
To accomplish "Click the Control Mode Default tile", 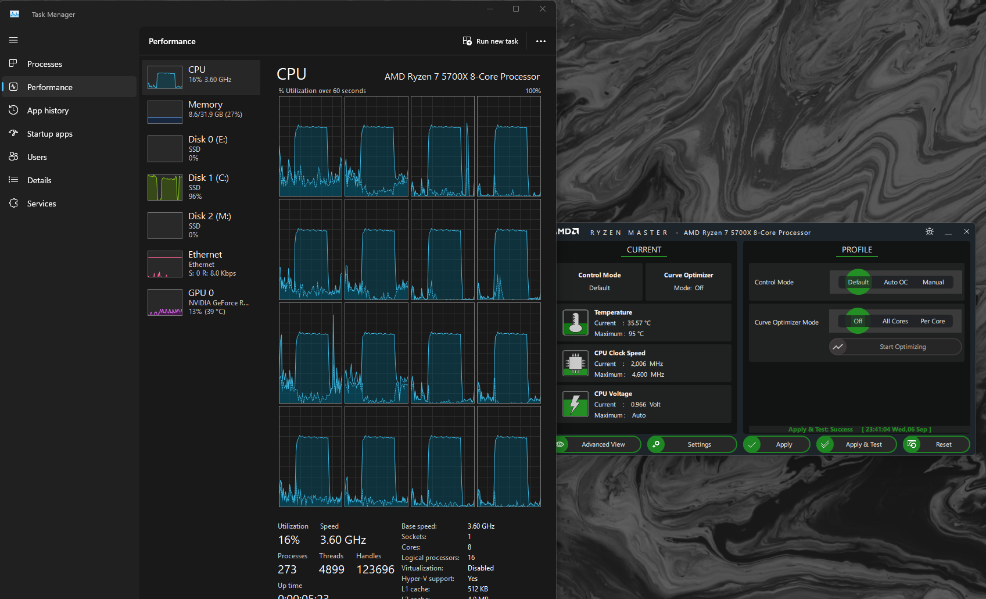I will [600, 281].
